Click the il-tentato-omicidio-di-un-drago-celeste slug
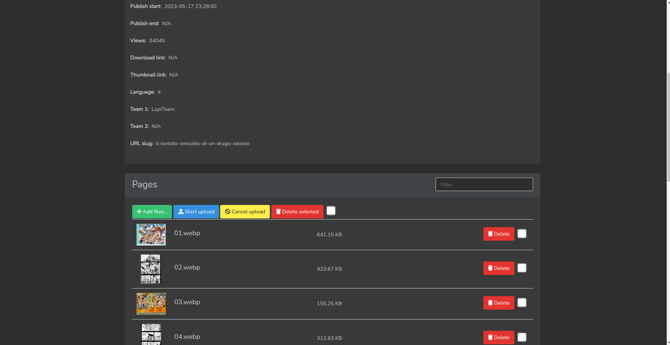Image resolution: width=670 pixels, height=345 pixels. 203,143
